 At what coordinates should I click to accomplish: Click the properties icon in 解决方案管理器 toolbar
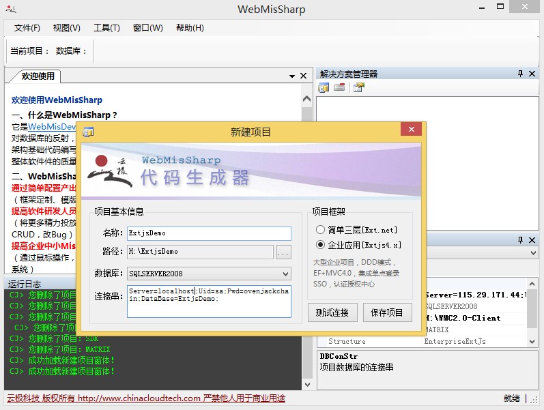pos(358,87)
